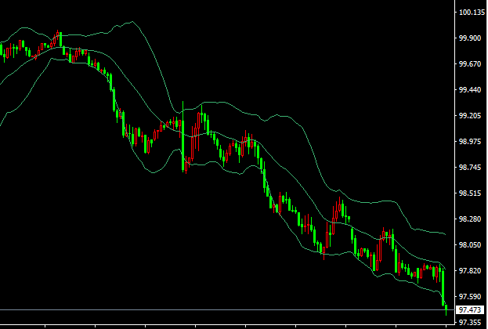Select the current price tag 97.473
Viewport: 488px width, 329px height.
pos(470,309)
